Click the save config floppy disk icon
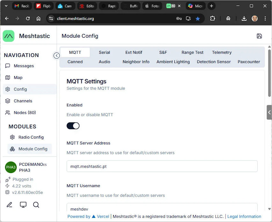Image resolution: width=272 pixels, height=222 pixels. tap(259, 36)
